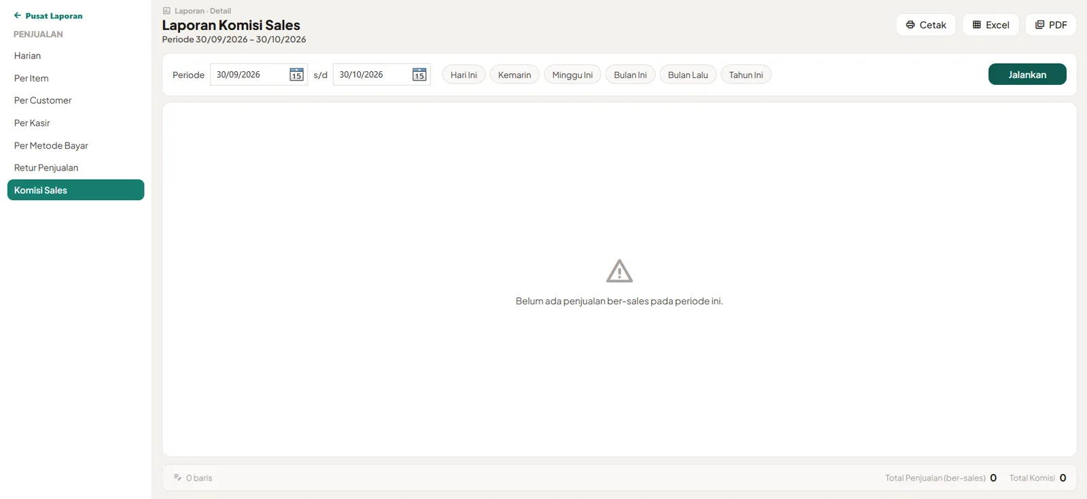The height and width of the screenshot is (499, 1087).
Task: Run the report with Jalankan
Action: (1027, 75)
